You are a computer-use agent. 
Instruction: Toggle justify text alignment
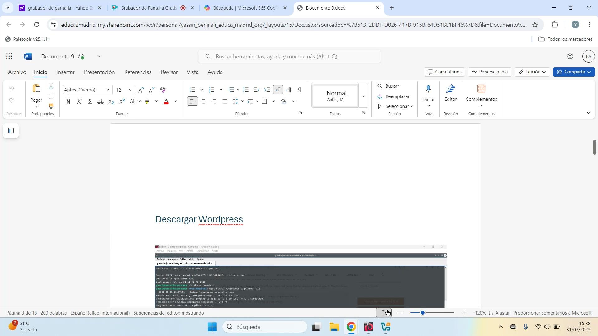[x=225, y=101]
